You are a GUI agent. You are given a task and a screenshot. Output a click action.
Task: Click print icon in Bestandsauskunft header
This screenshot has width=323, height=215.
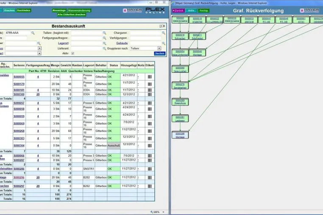(161, 26)
